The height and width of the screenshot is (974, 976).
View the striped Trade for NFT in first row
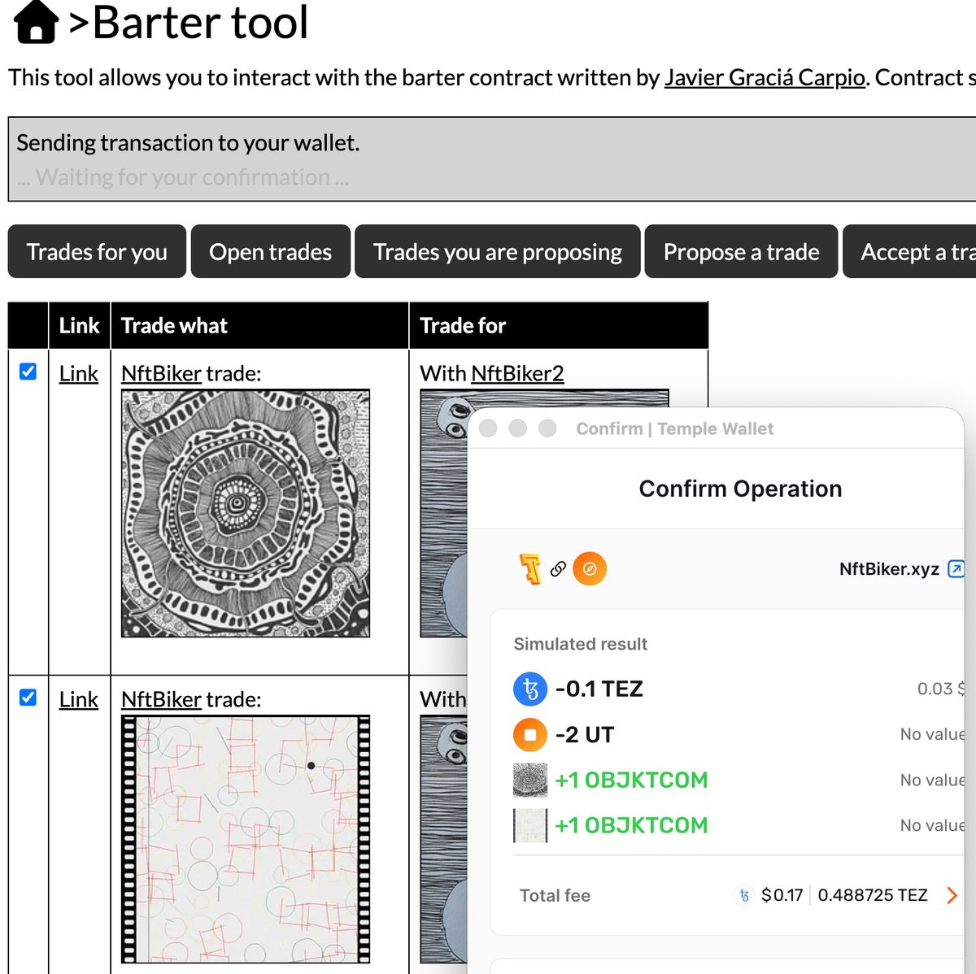click(444, 513)
